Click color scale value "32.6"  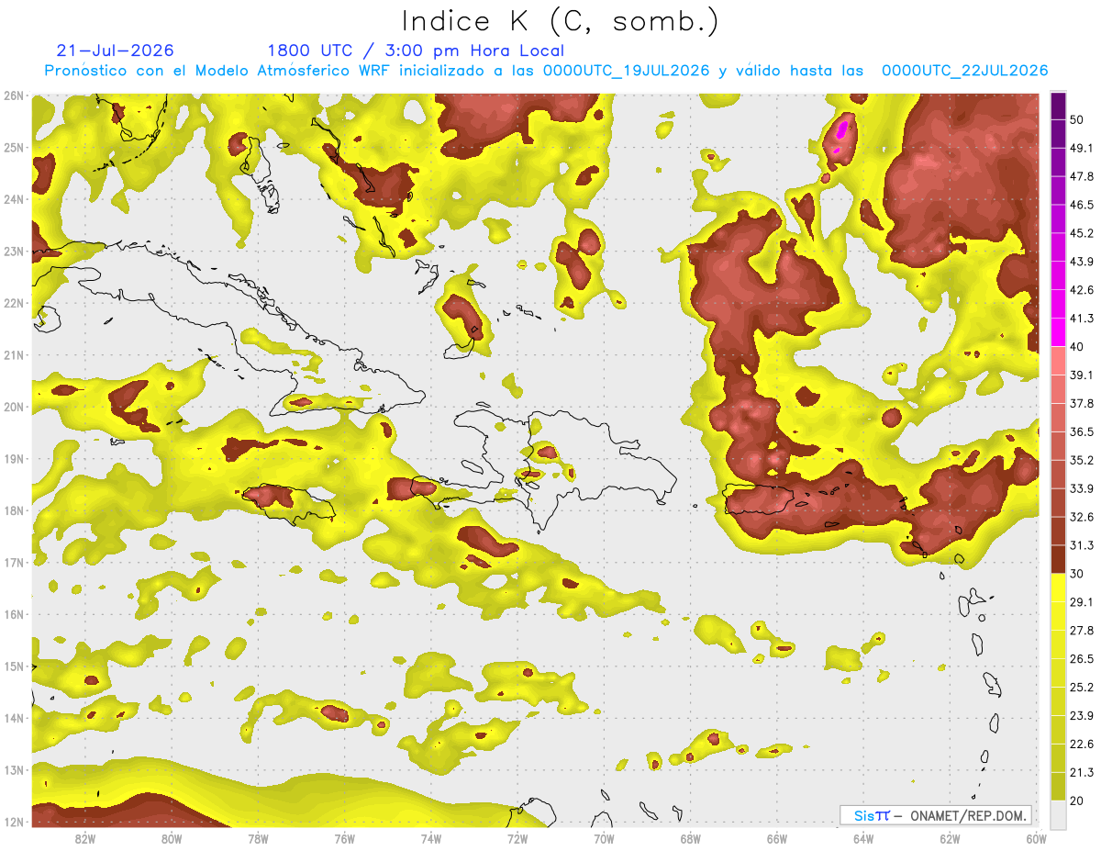pyautogui.click(x=1082, y=517)
